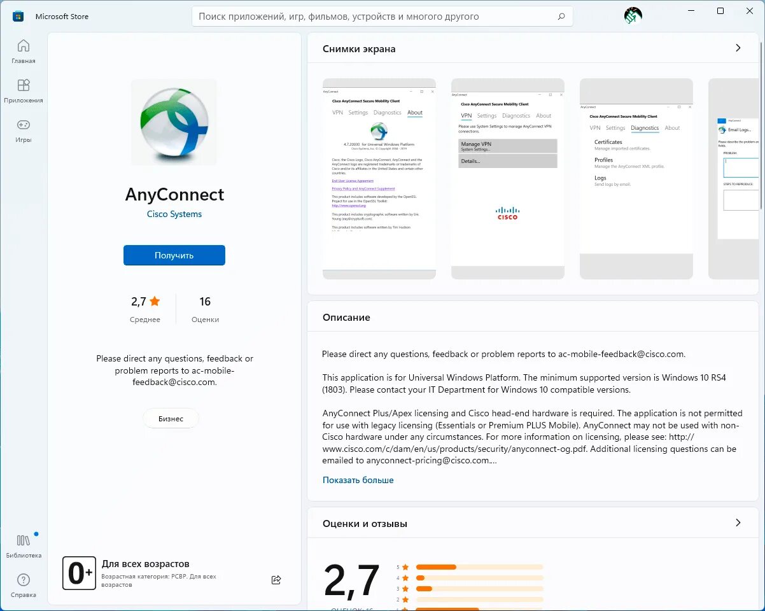This screenshot has height=611, width=765.
Task: Open the Manage VPN screenshot thumbnail
Action: 508,179
